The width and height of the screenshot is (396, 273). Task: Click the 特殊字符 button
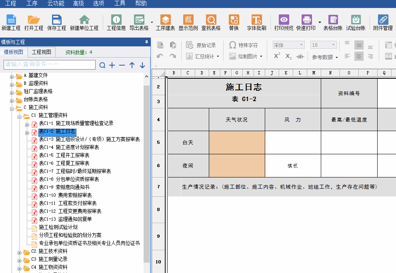[x=244, y=45]
